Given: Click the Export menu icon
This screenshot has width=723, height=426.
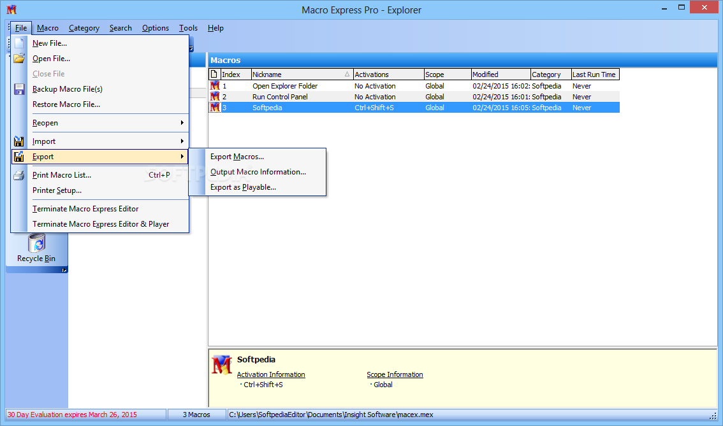Looking at the screenshot, I should pyautogui.click(x=19, y=157).
